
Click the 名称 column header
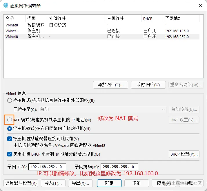pos(14,18)
